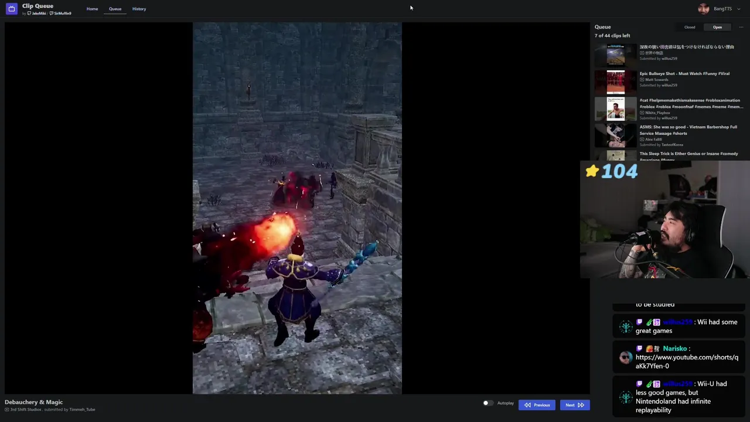Set queue state to Open
Image resolution: width=750 pixels, height=422 pixels.
pyautogui.click(x=717, y=27)
